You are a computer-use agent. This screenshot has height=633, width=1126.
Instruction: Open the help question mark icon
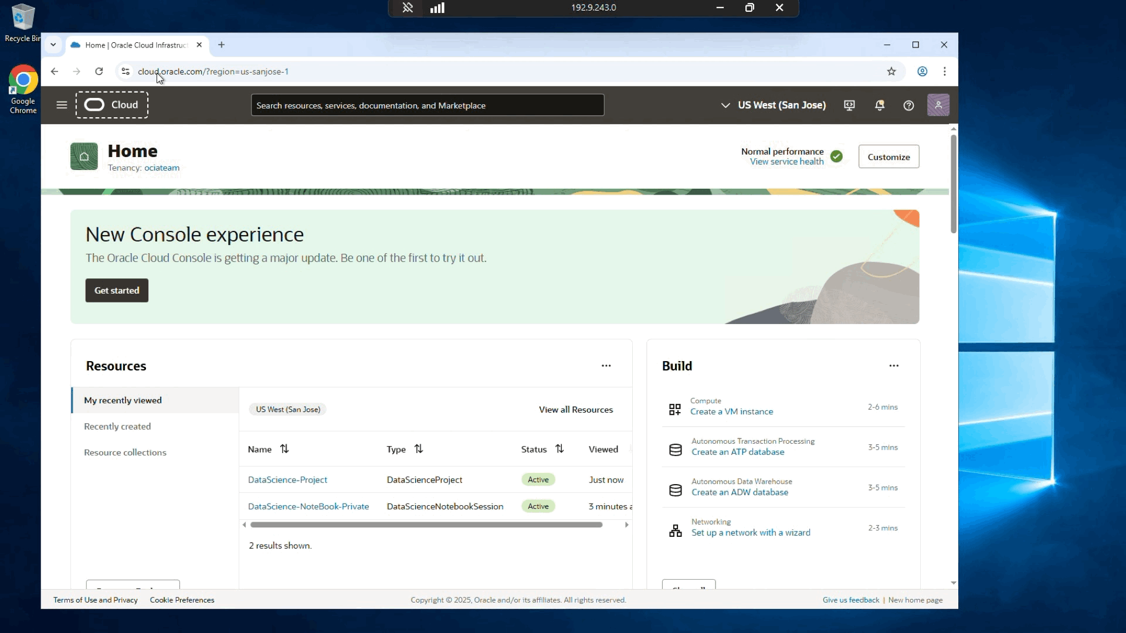click(908, 105)
